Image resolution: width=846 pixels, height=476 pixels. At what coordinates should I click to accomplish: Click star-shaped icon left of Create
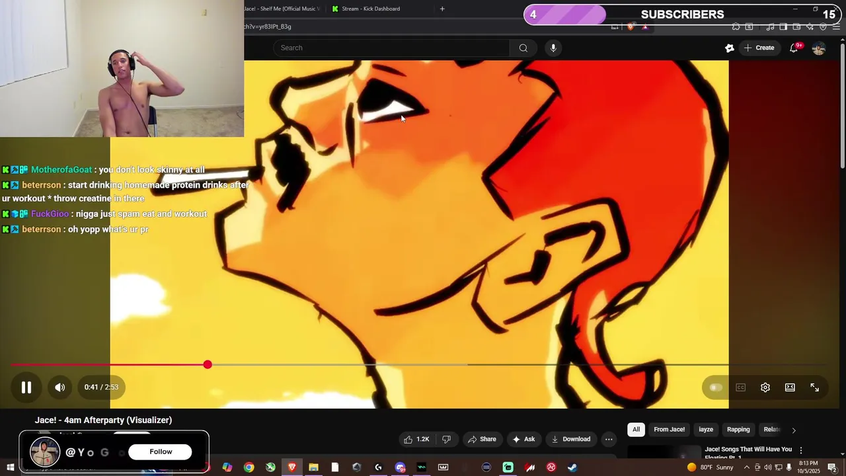[730, 48]
